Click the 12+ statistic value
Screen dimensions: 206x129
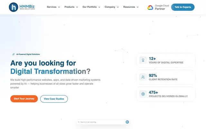click(152, 59)
